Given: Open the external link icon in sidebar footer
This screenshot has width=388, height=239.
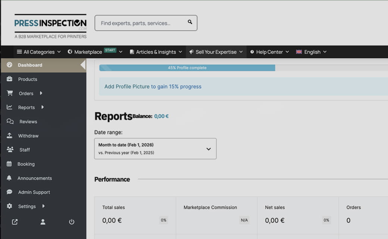Looking at the screenshot, I should [x=14, y=222].
